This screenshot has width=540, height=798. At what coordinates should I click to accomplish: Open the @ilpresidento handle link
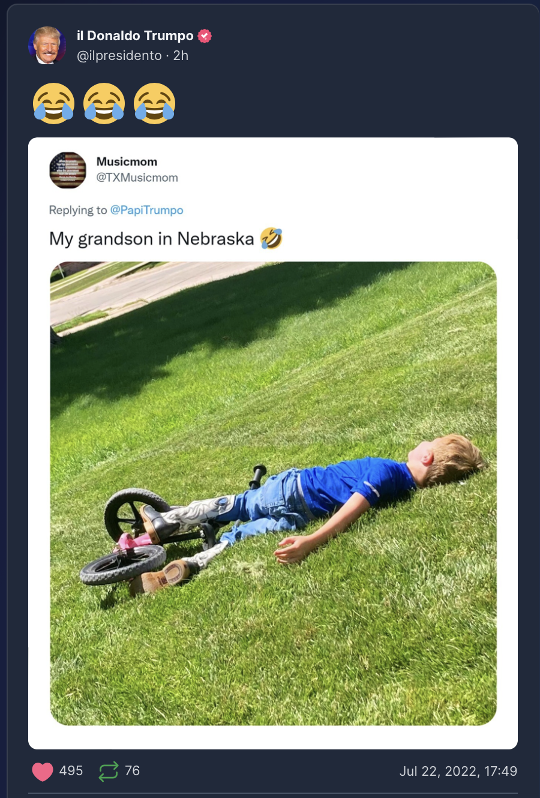coord(119,56)
